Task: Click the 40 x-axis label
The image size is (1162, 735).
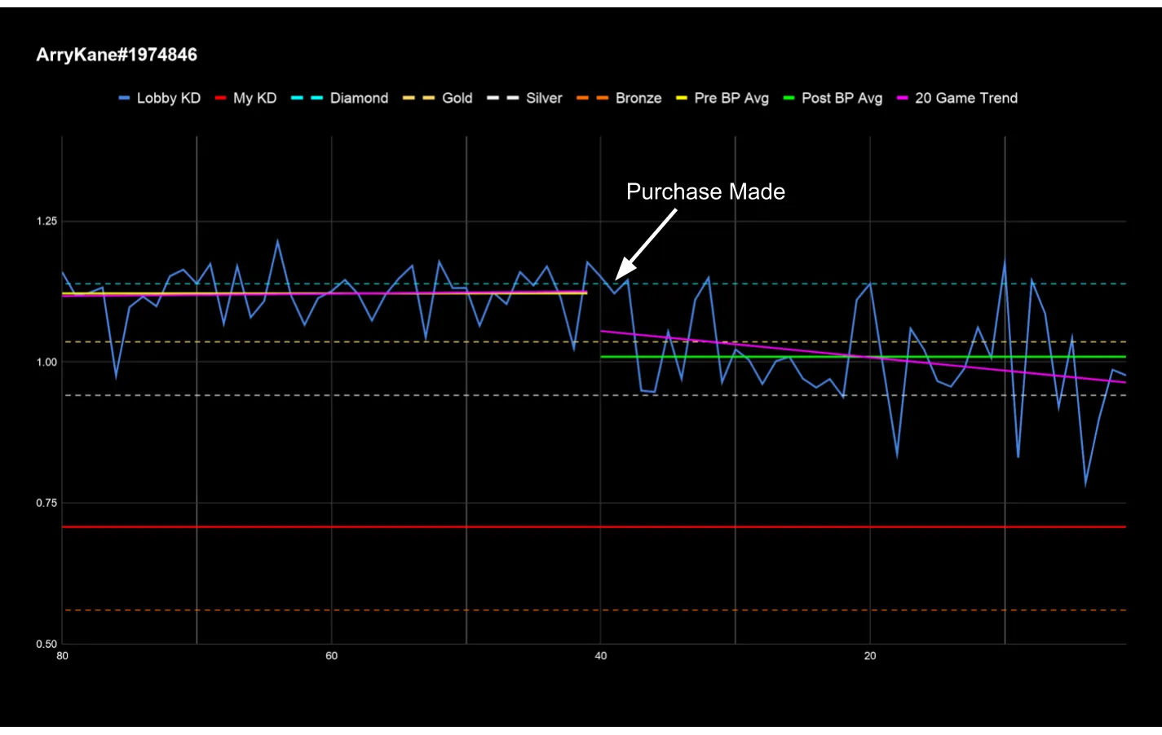Action: click(x=601, y=656)
